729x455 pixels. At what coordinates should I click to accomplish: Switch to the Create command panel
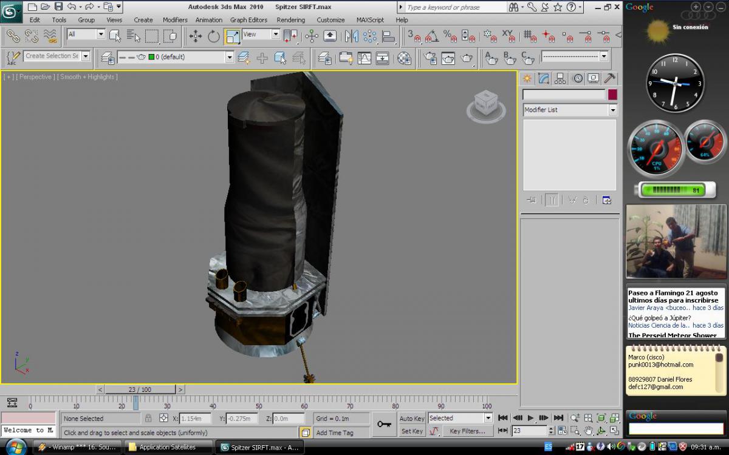[x=527, y=78]
